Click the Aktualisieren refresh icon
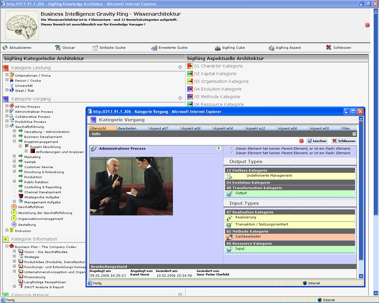 (5, 48)
